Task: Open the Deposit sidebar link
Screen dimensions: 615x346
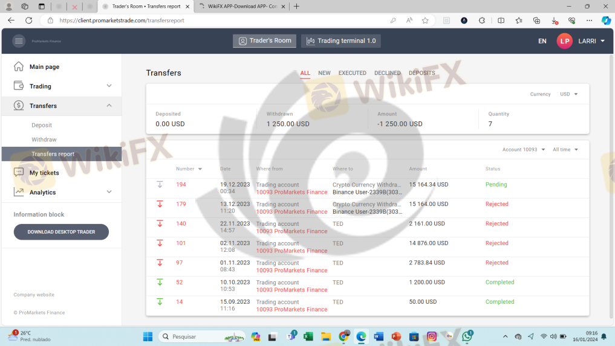Action: (x=42, y=125)
